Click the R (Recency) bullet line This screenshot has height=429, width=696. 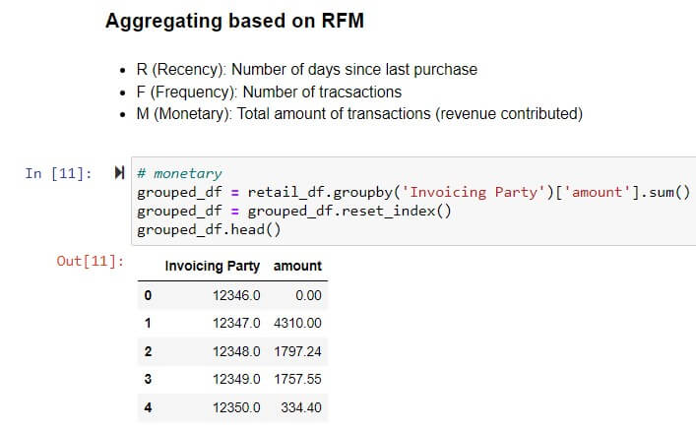click(307, 70)
